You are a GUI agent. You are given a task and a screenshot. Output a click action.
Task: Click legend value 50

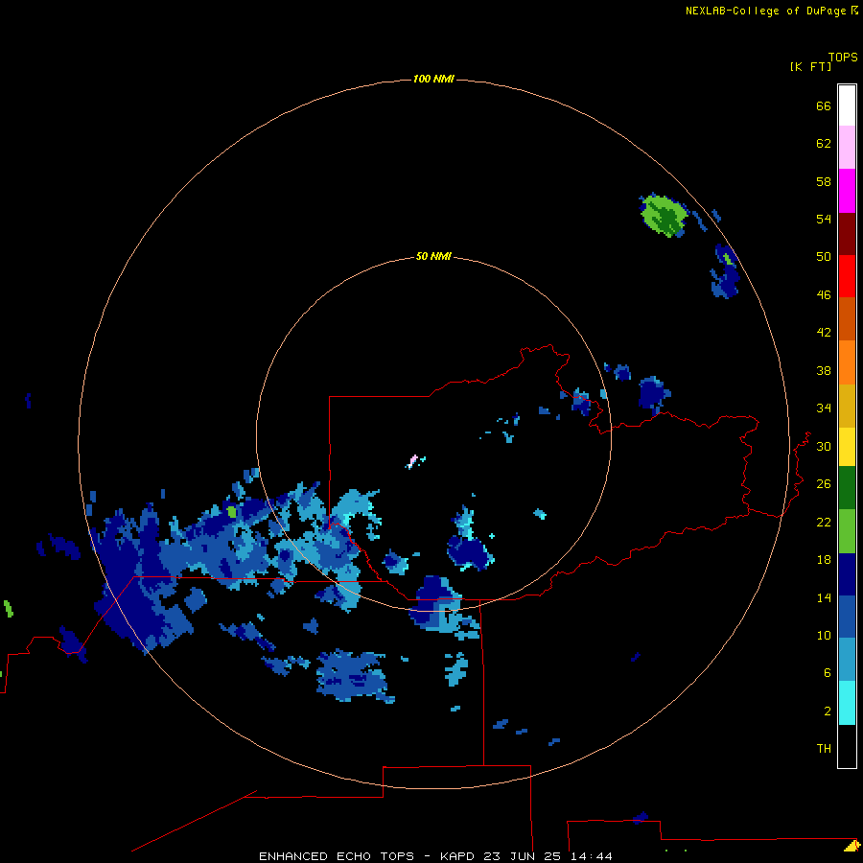824,257
